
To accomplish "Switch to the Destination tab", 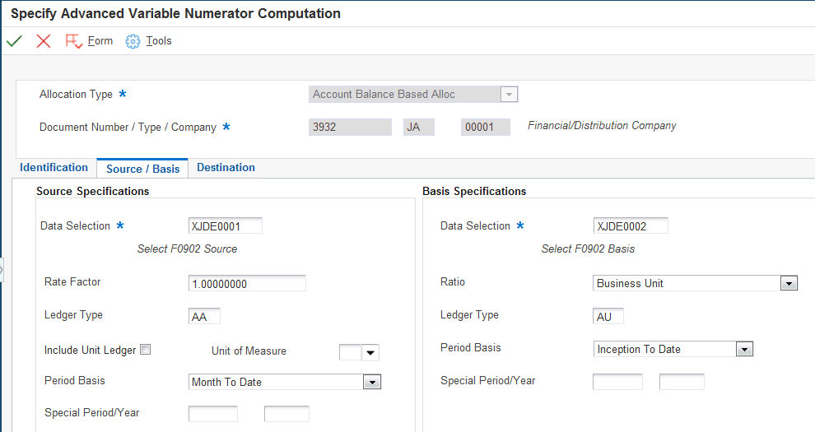I will click(x=226, y=168).
